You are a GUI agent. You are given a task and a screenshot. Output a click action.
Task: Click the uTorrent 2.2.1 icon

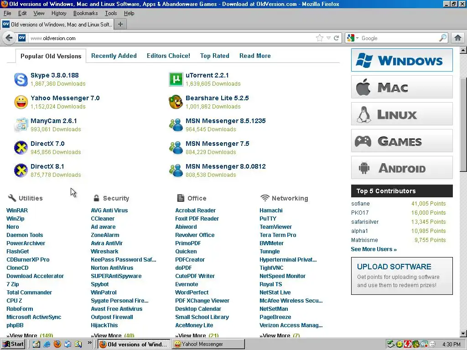click(176, 79)
